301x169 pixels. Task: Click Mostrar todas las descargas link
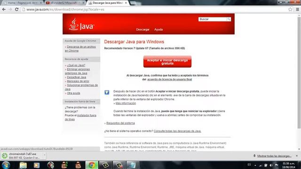tap(274, 156)
